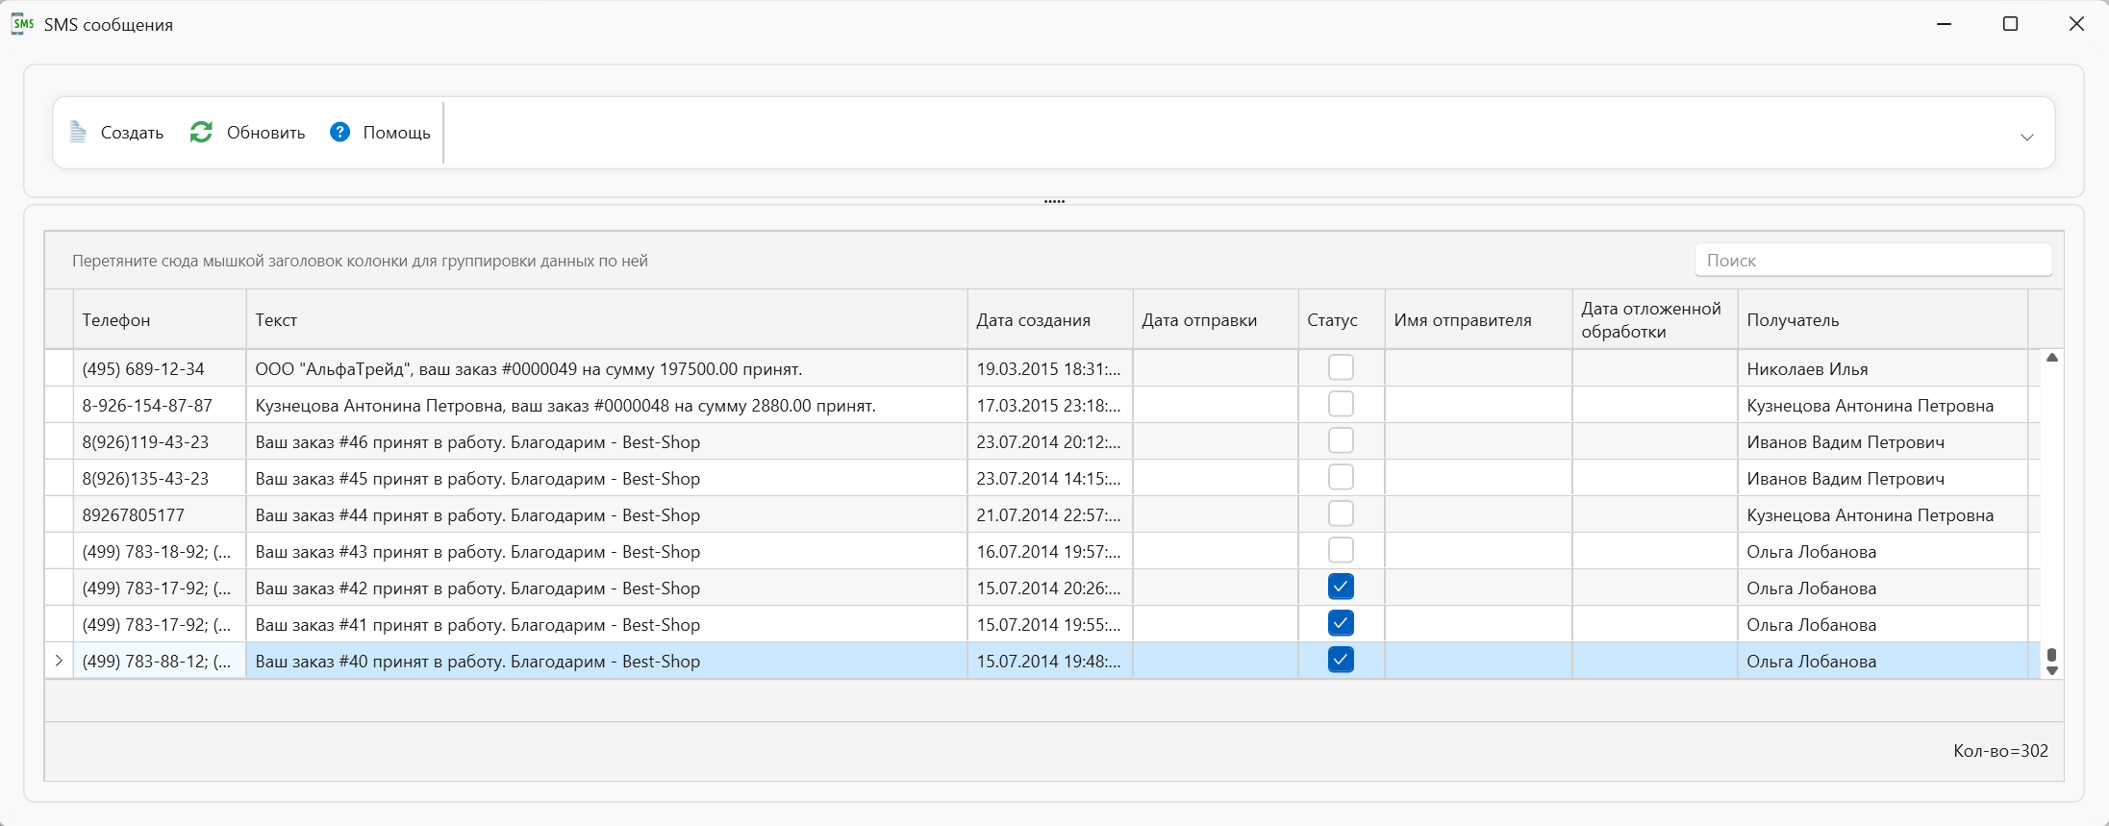This screenshot has width=2109, height=826.
Task: Maximize the SMS сообщения window
Action: pyautogui.click(x=2010, y=24)
